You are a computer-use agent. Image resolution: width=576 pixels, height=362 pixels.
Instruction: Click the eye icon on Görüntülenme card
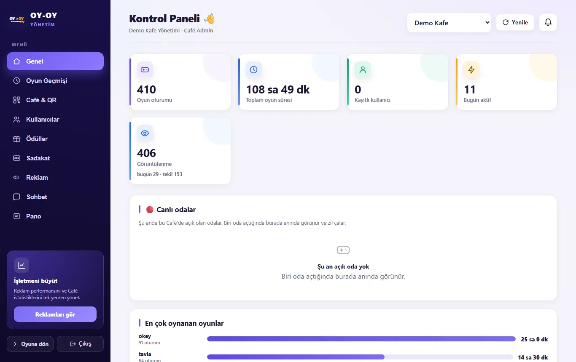[145, 133]
